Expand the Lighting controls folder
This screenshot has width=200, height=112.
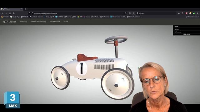click(186, 29)
